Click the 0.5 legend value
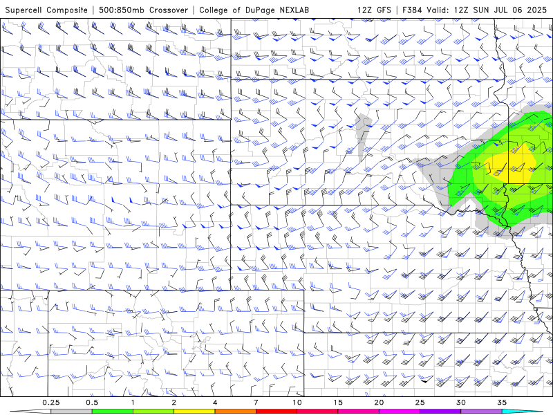Viewport: 553px width, 415px height. click(92, 403)
